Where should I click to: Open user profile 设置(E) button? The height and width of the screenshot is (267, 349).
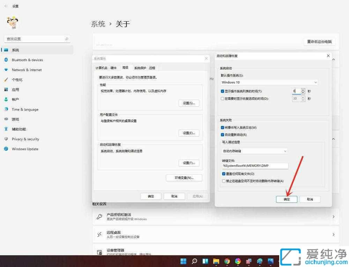[x=189, y=133]
